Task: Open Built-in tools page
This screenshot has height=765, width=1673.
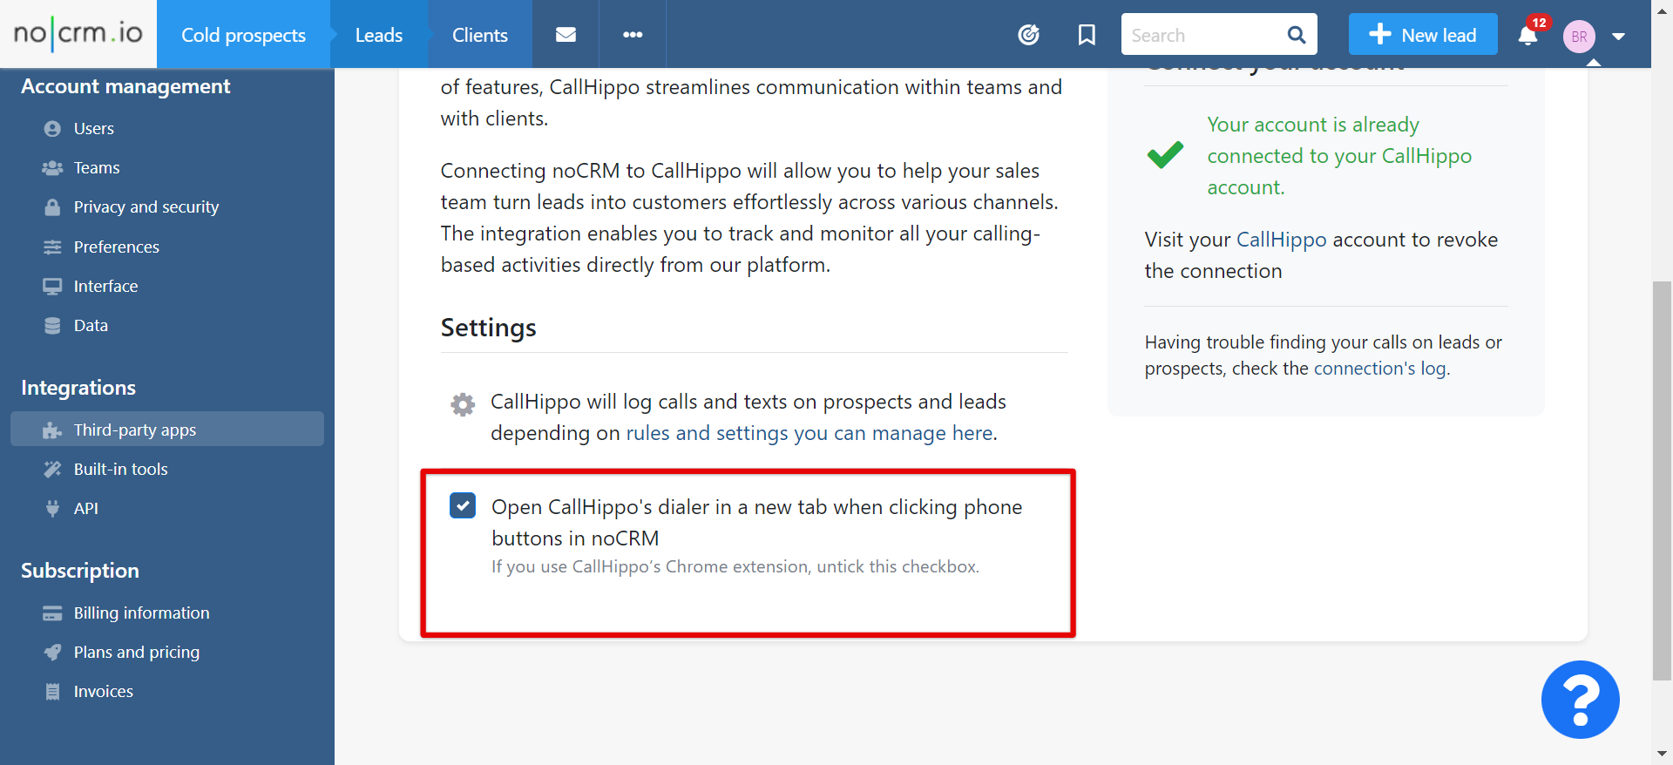Action: pos(121,470)
